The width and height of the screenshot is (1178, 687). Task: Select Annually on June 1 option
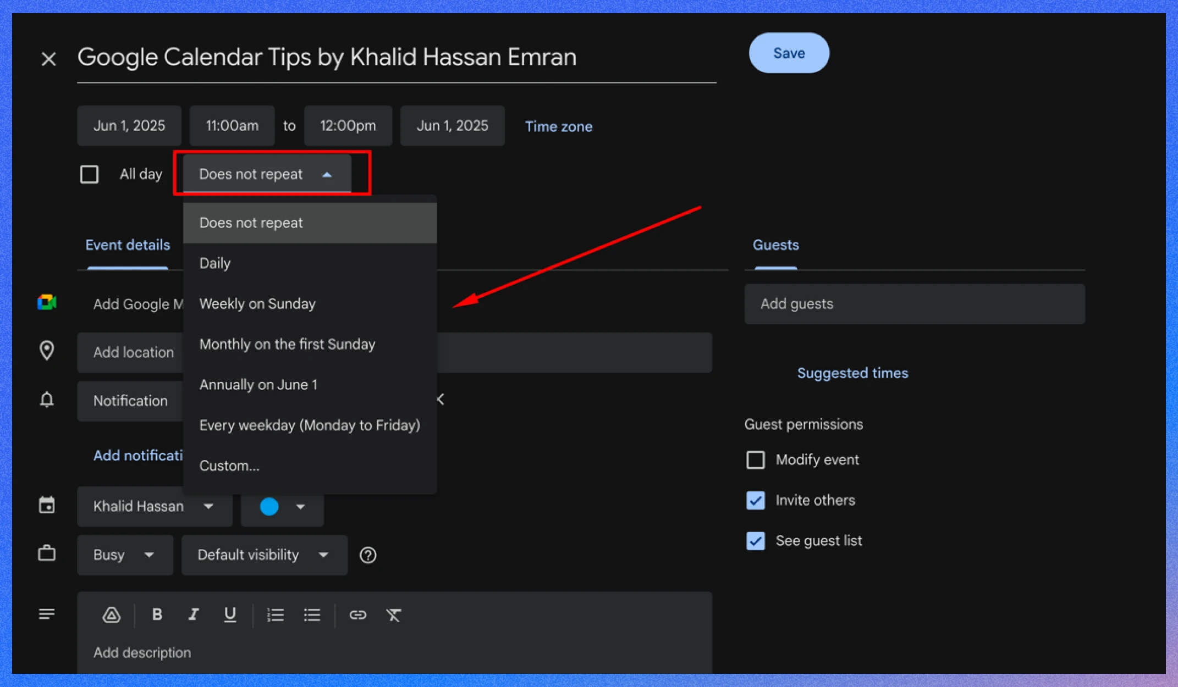[x=310, y=385]
